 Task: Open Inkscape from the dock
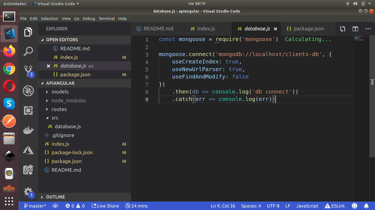click(9, 156)
